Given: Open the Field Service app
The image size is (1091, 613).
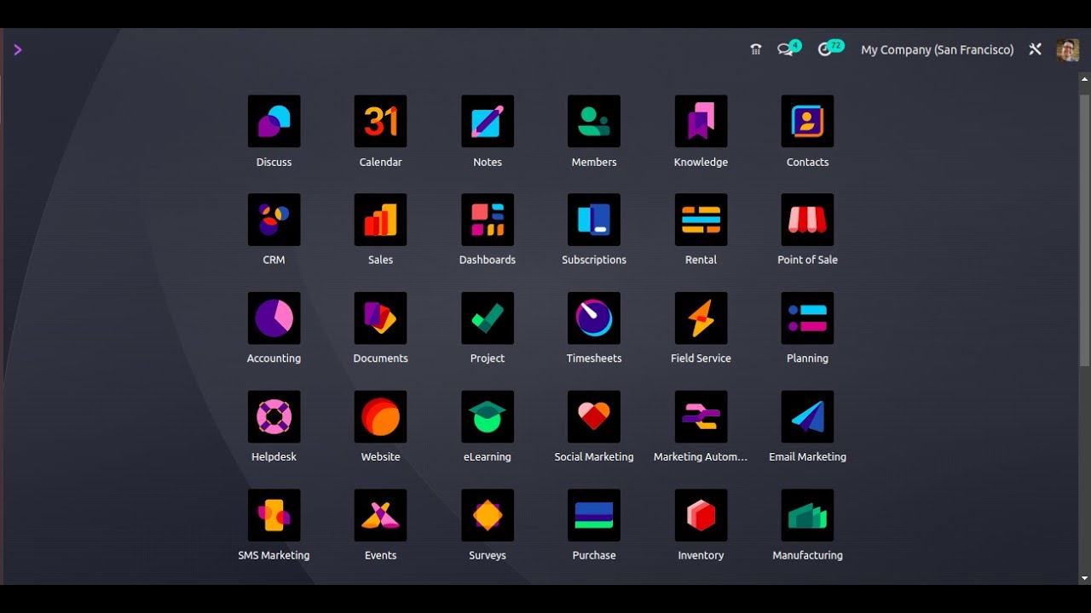Looking at the screenshot, I should click(701, 318).
